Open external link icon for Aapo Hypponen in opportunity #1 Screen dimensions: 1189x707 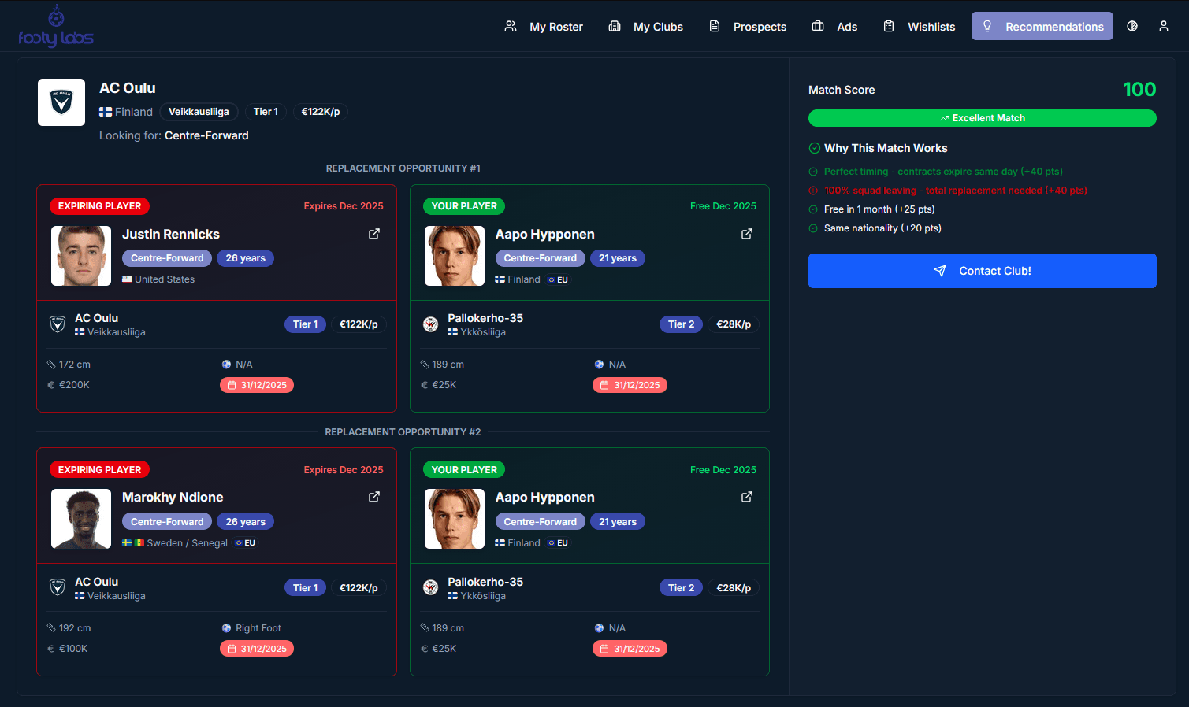747,234
